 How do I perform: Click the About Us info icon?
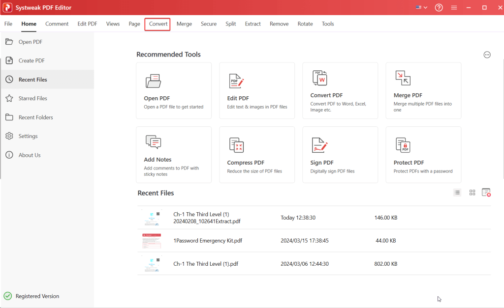coord(9,155)
